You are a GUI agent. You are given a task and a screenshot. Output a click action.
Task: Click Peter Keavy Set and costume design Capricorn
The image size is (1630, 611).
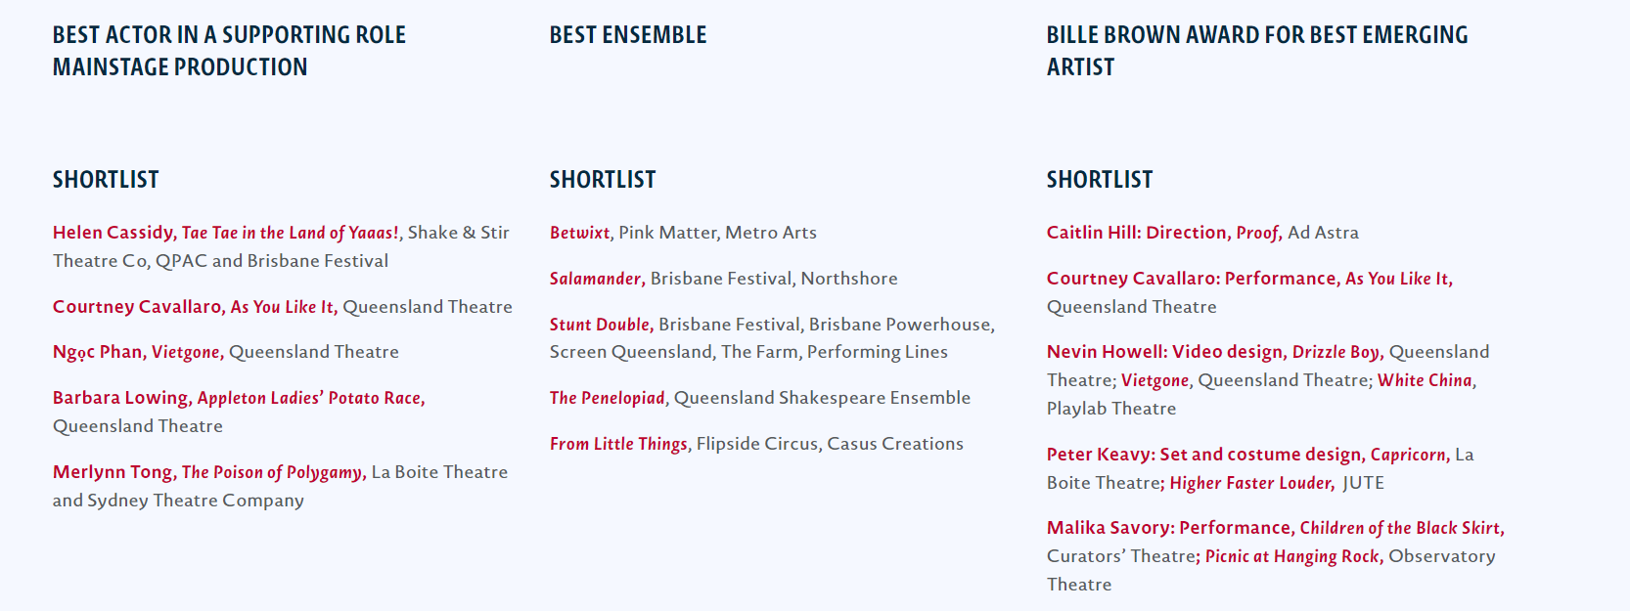pyautogui.click(x=1248, y=455)
